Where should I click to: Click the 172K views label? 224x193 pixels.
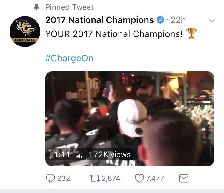pyautogui.click(x=110, y=154)
